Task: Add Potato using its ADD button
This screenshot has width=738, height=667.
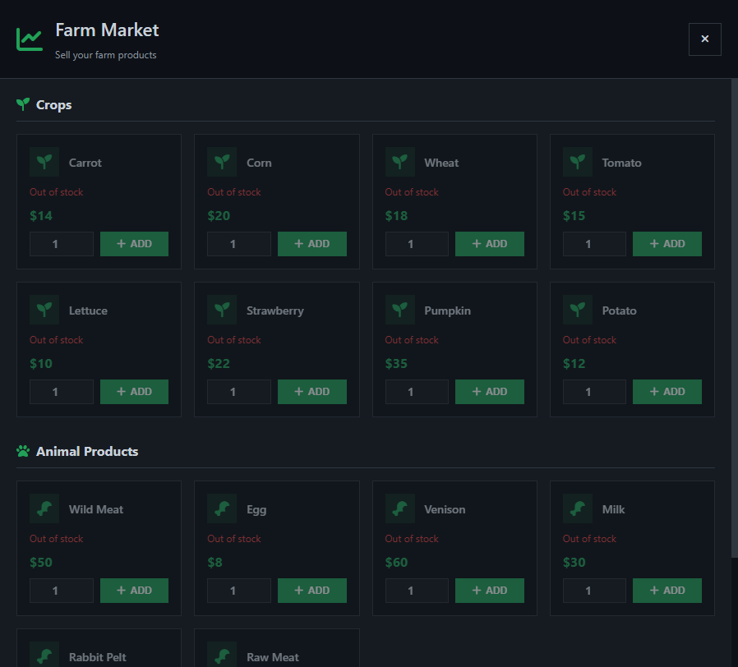Action: click(x=667, y=392)
